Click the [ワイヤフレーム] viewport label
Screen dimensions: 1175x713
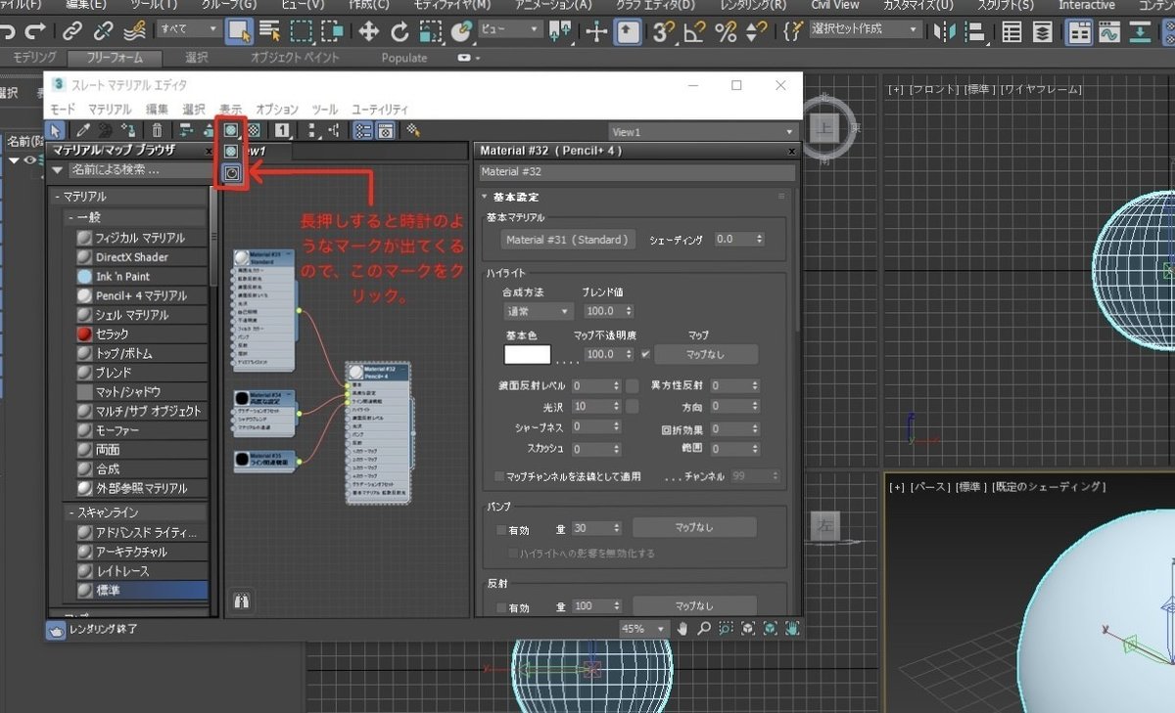pyautogui.click(x=1042, y=89)
